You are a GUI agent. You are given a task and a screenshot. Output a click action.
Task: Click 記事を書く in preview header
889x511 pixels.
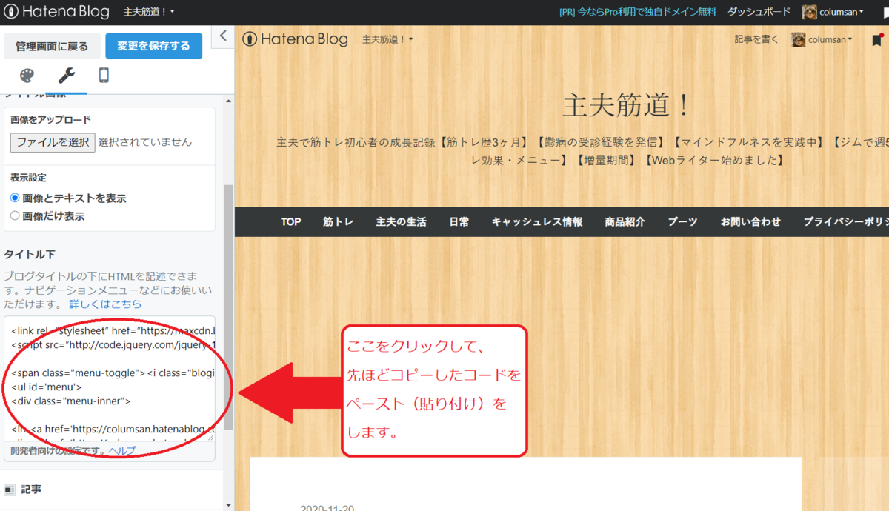[x=756, y=40]
